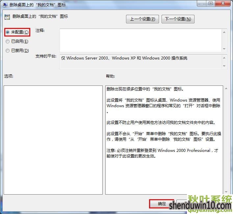This screenshot has width=233, height=214.
Task: Click help note about Windows 2000 Professional
Action: point(162,153)
